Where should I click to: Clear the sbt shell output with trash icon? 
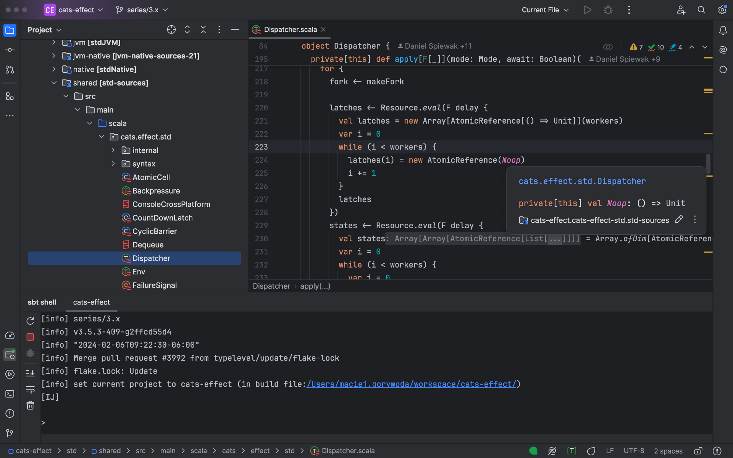[x=30, y=405]
